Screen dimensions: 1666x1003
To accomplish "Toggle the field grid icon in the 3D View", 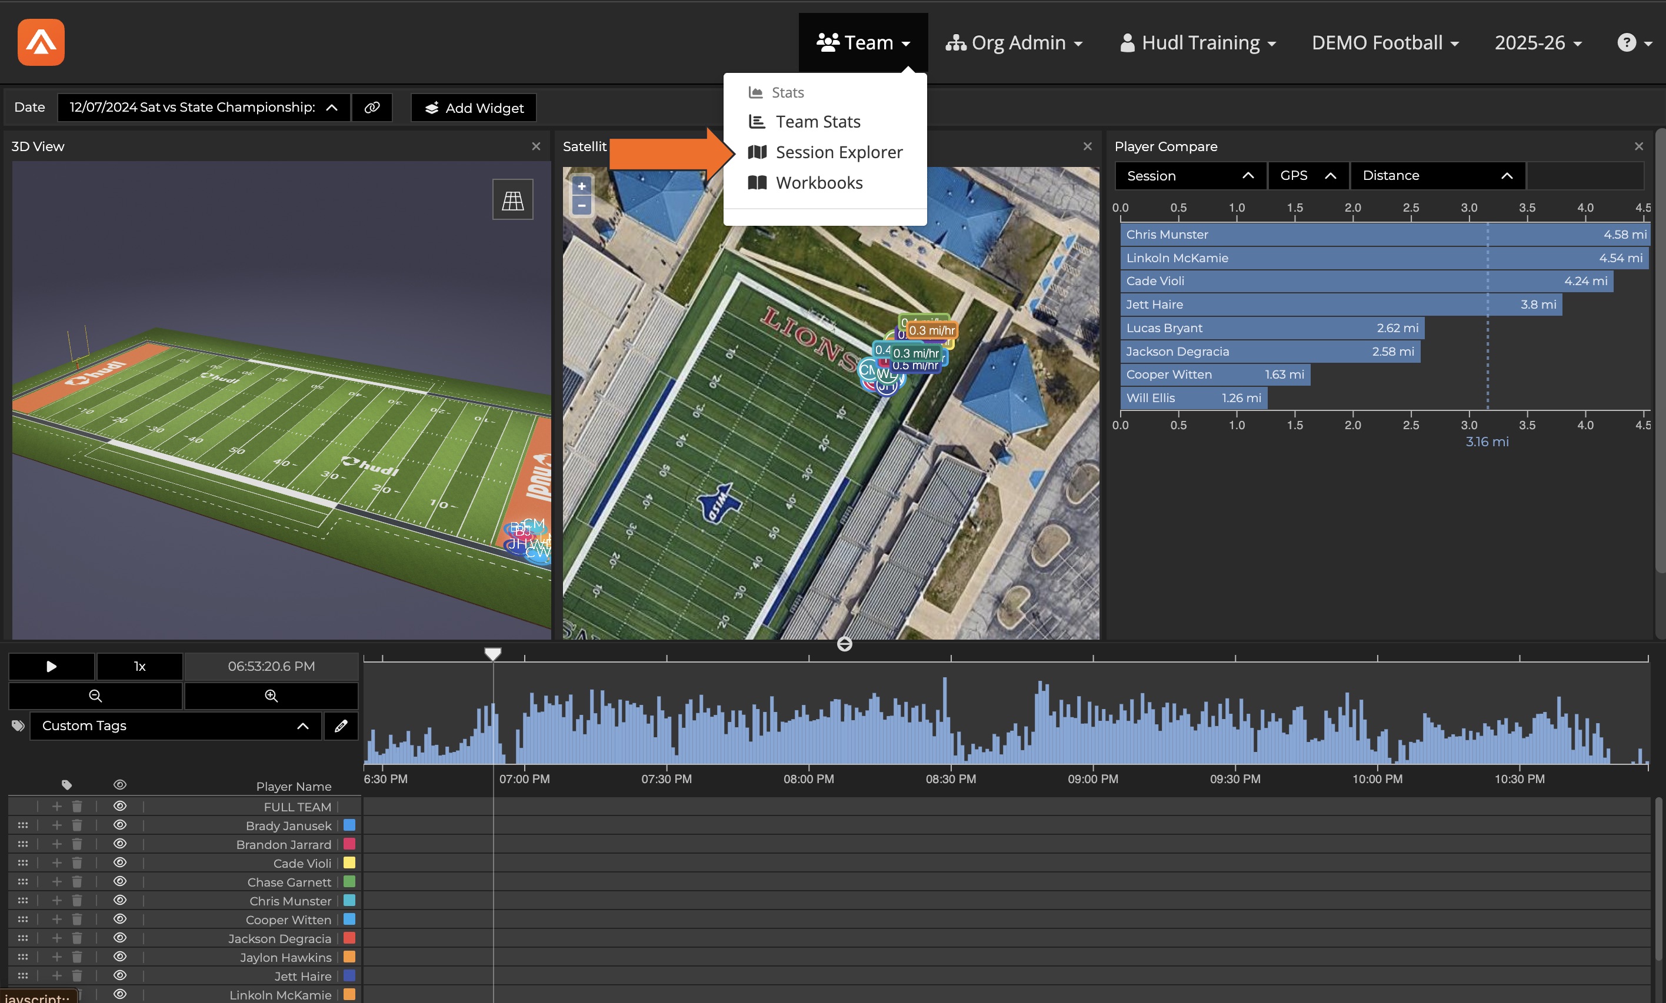I will (x=513, y=199).
